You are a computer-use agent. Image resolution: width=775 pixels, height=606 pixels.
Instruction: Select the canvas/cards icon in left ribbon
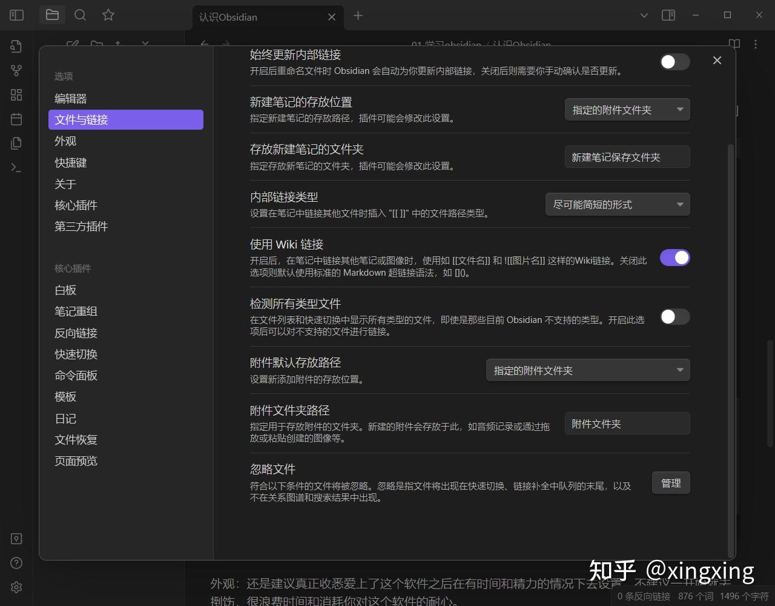click(x=16, y=95)
